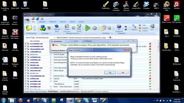
Task: Open SEO SpyGlass desktop shortcut
Action: point(177,19)
